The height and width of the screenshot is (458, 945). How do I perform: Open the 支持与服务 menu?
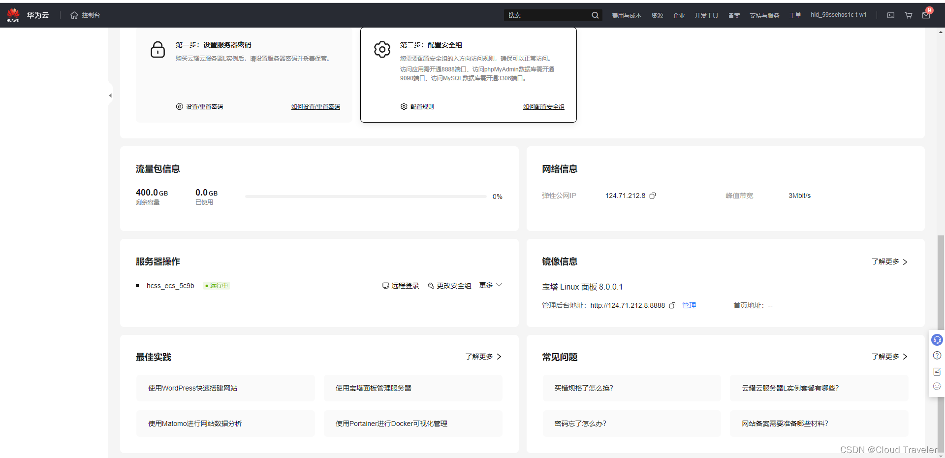[764, 16]
